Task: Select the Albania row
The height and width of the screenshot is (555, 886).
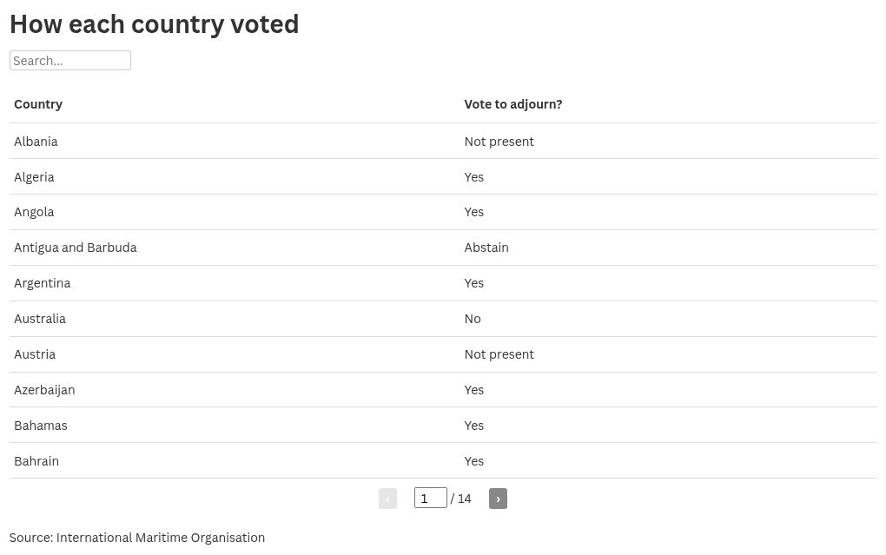Action: coord(36,142)
